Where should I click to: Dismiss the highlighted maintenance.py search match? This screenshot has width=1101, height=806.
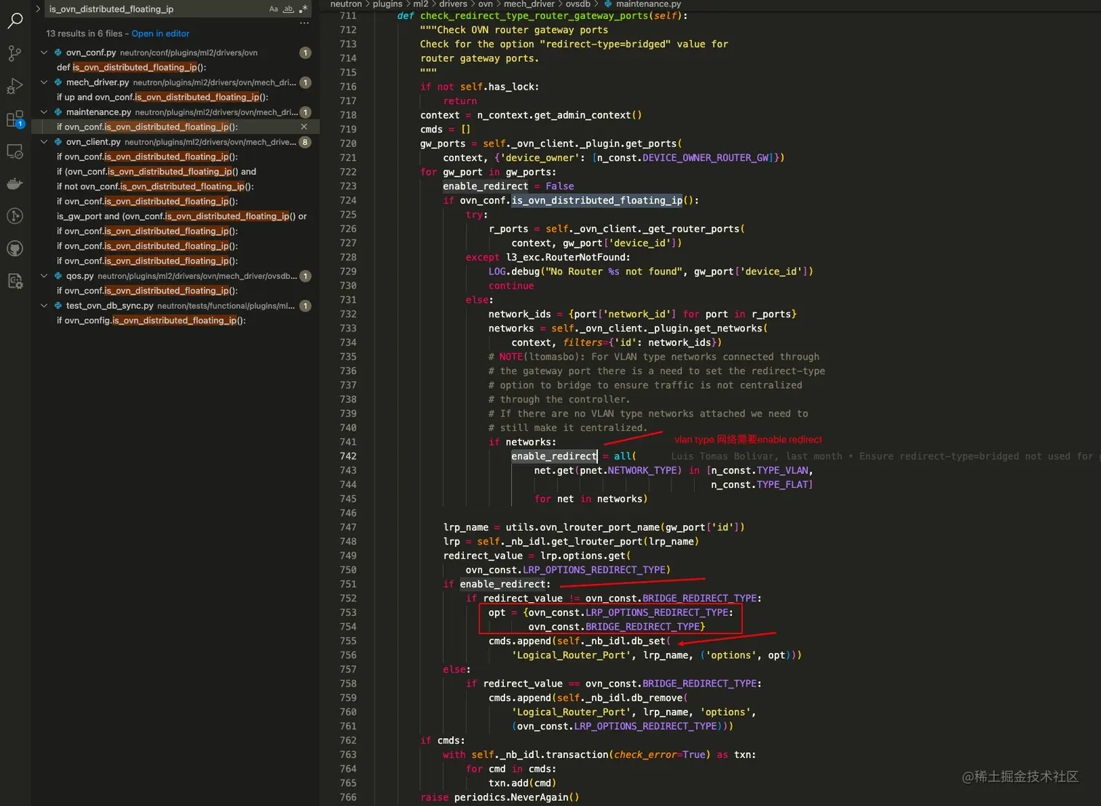304,127
